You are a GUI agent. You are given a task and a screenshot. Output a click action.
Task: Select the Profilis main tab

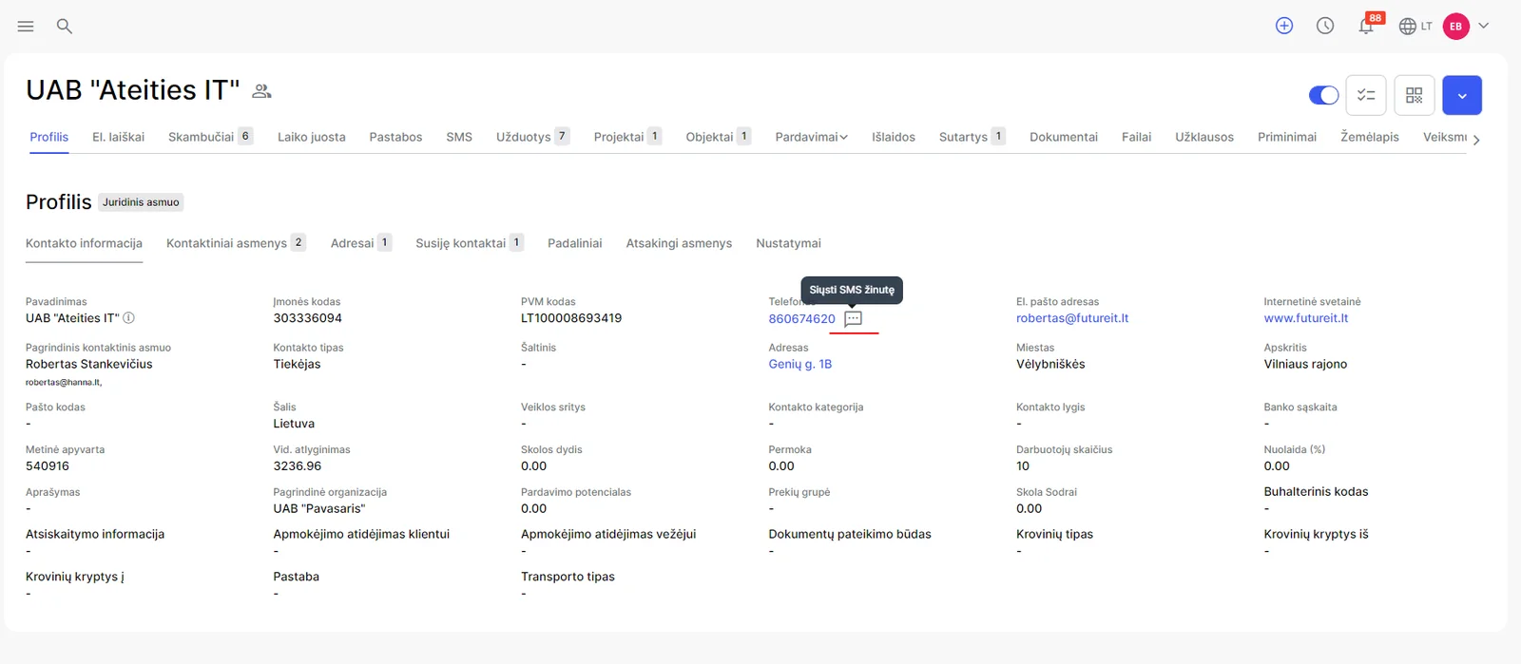49,137
